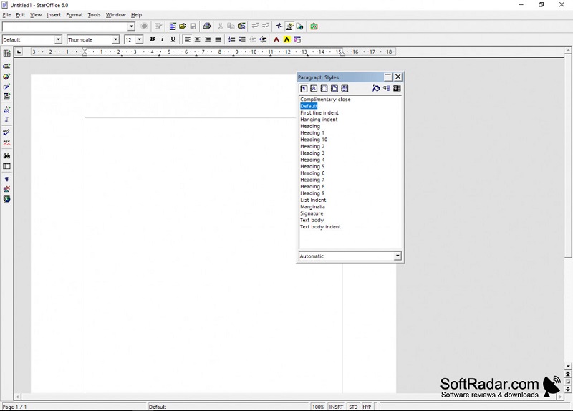Open the Gallery icon
The height and width of the screenshot is (411, 573).
coord(314,26)
